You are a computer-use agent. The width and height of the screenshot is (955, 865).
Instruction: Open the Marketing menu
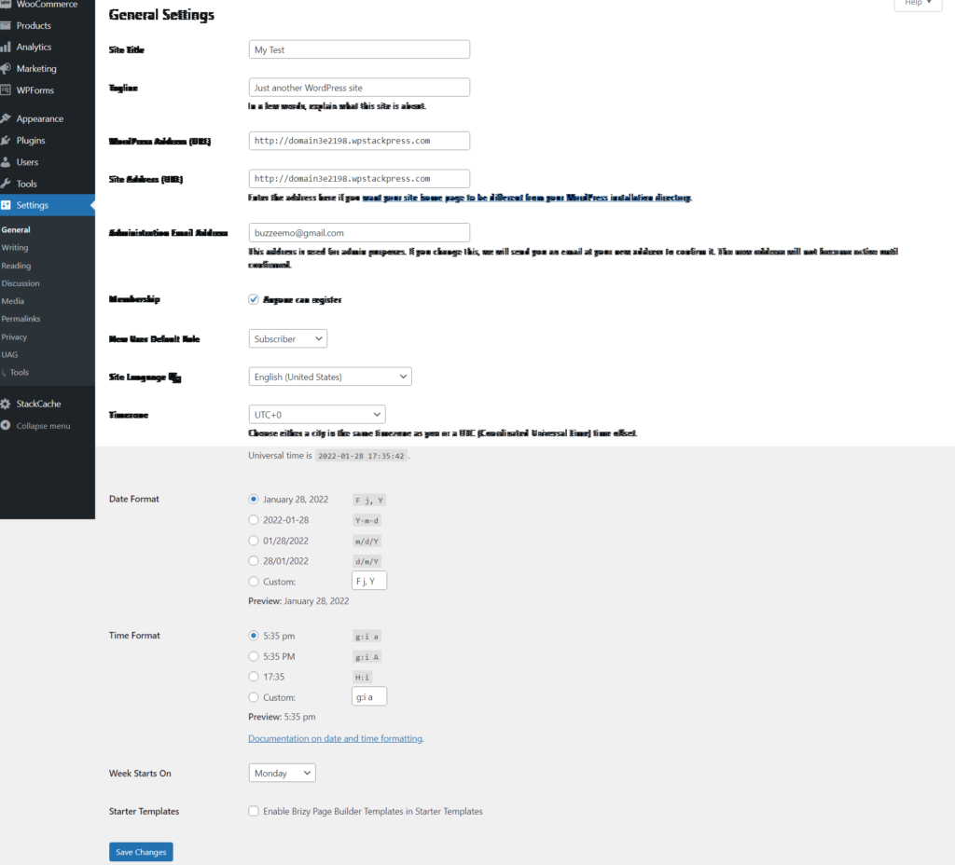(36, 69)
